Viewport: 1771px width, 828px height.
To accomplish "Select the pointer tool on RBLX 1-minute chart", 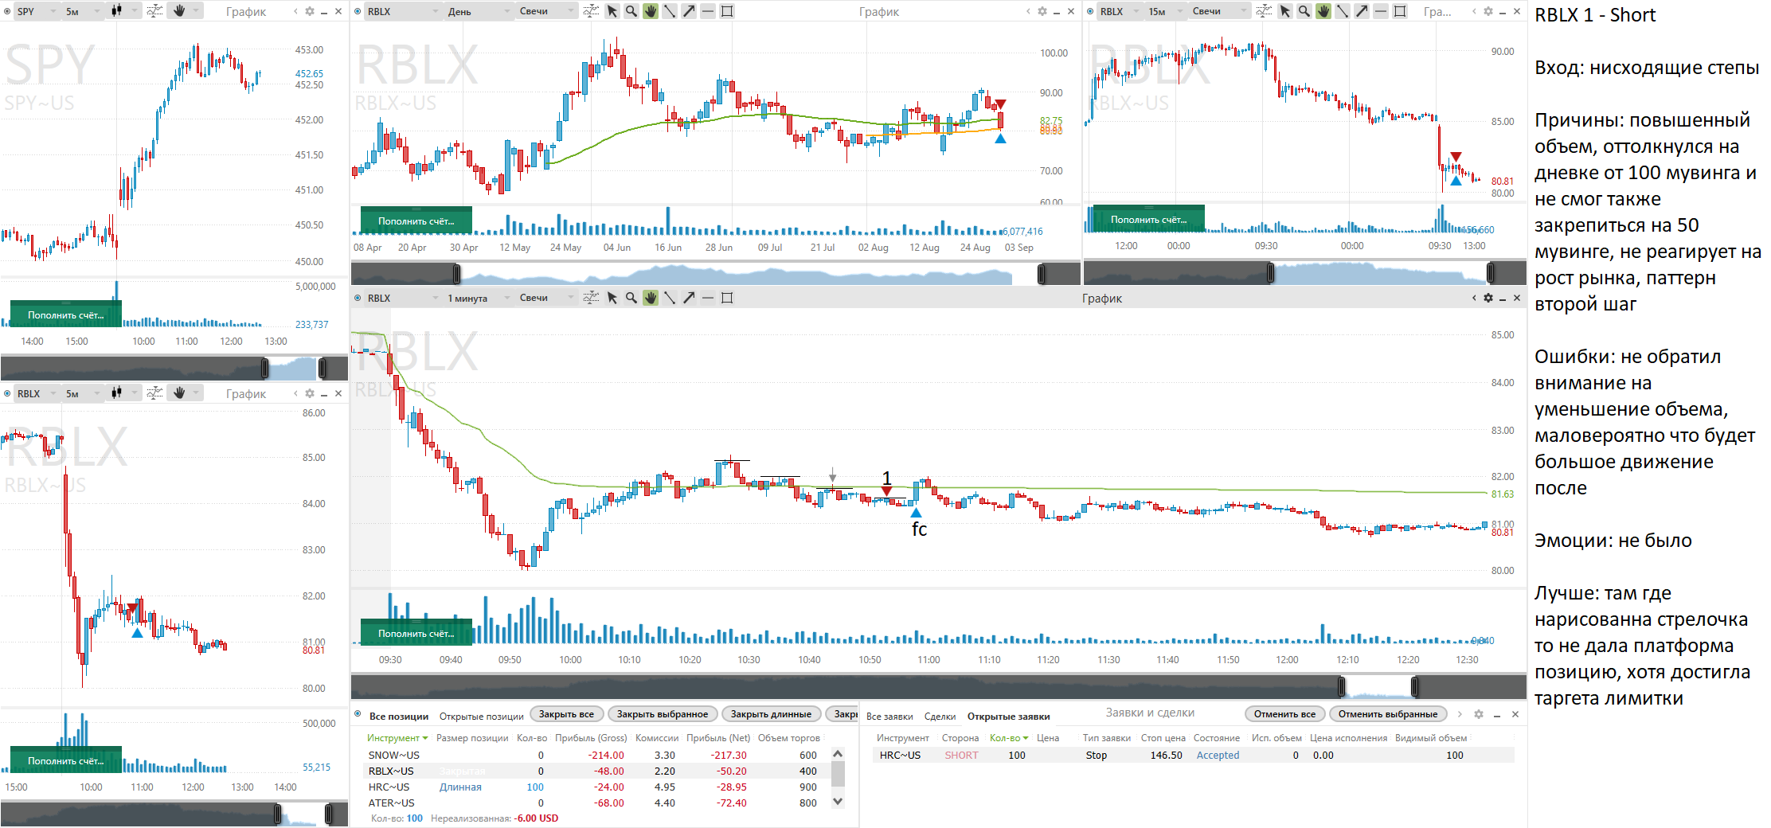I will coord(612,298).
